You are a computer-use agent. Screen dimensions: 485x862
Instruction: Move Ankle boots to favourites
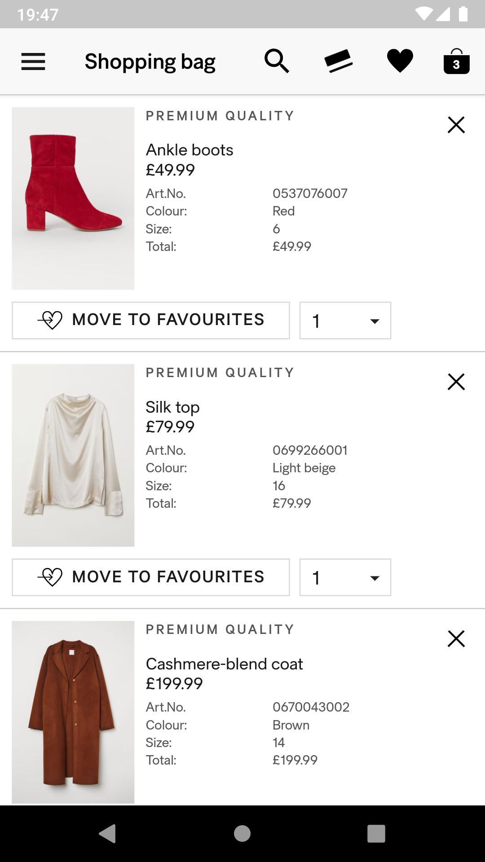point(151,320)
